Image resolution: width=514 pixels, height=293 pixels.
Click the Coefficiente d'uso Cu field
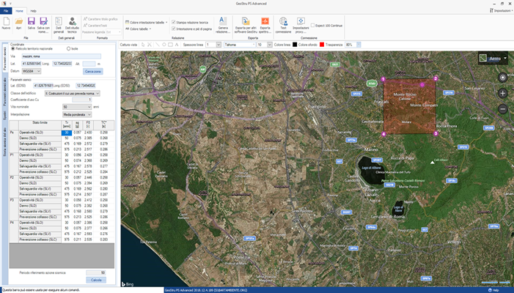81,100
